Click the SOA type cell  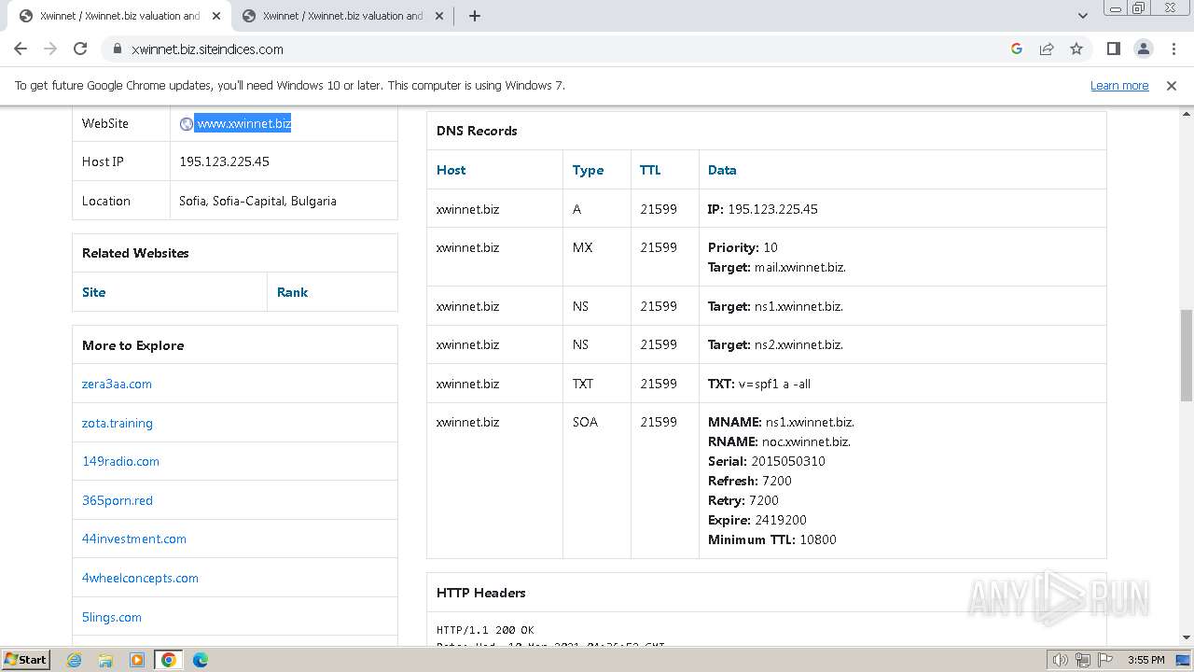[597, 480]
